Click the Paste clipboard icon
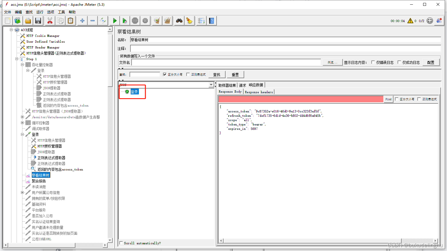The height and width of the screenshot is (251, 447). (70, 21)
